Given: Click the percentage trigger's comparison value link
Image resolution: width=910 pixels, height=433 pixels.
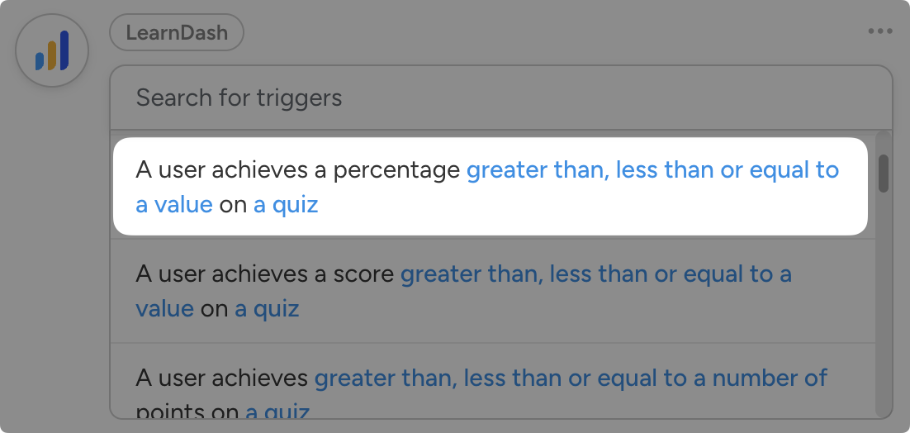Looking at the screenshot, I should [652, 170].
